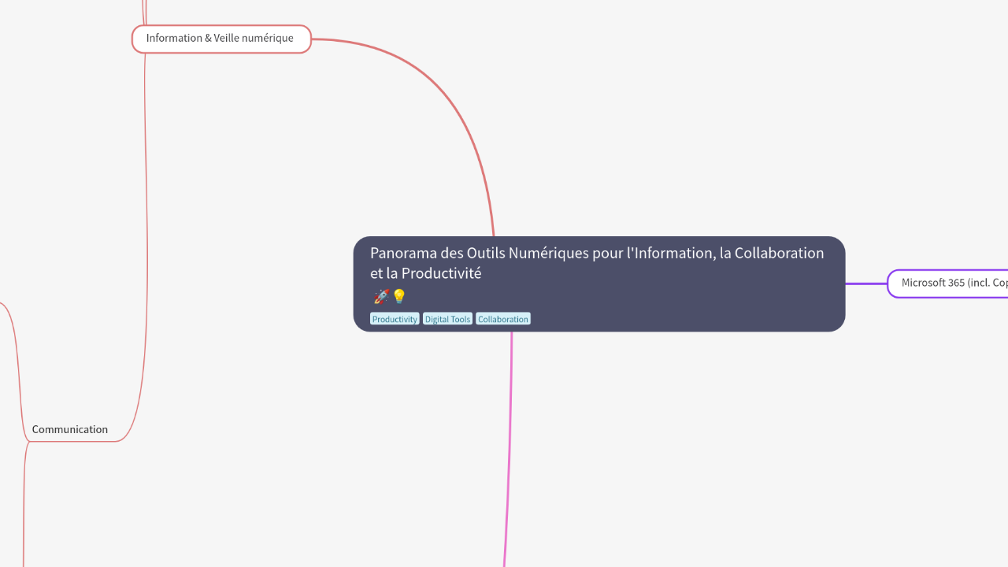
Task: Click the rocket emoji in central node
Action: click(x=381, y=297)
